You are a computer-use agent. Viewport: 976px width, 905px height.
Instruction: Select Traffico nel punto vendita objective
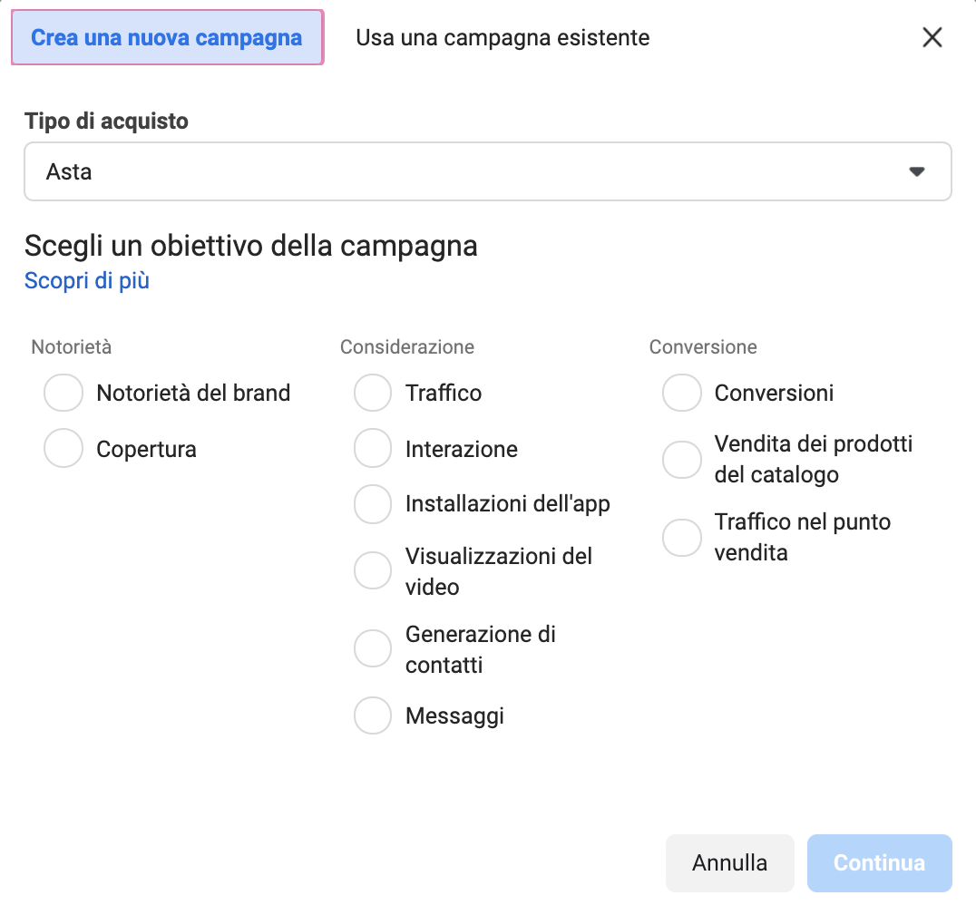pos(681,537)
